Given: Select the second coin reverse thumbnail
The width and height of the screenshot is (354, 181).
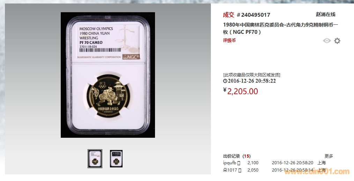Looking at the screenshot, I should click(116, 159).
